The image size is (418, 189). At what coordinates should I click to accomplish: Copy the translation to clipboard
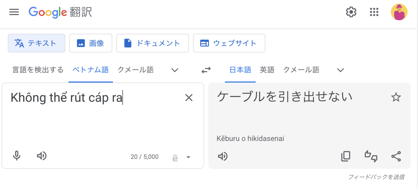(x=345, y=156)
